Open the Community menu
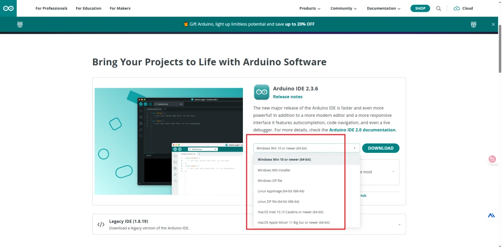The image size is (502, 249). 344,8
